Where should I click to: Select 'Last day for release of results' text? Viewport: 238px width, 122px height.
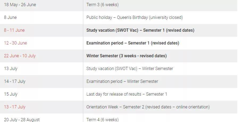point(114,94)
